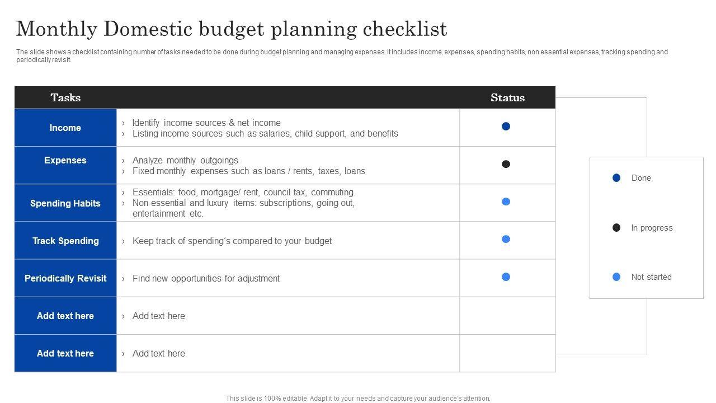Click the Track Spending status dot
This screenshot has width=716, height=403.
[506, 239]
